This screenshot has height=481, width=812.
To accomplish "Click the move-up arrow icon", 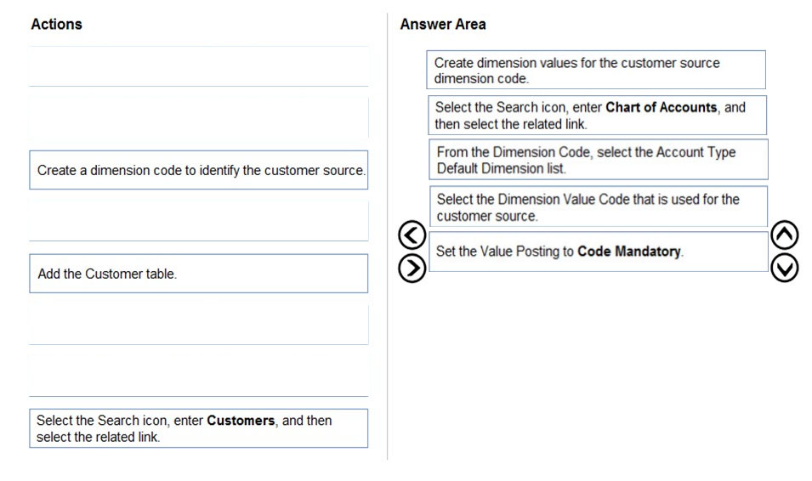I will pyautogui.click(x=784, y=235).
